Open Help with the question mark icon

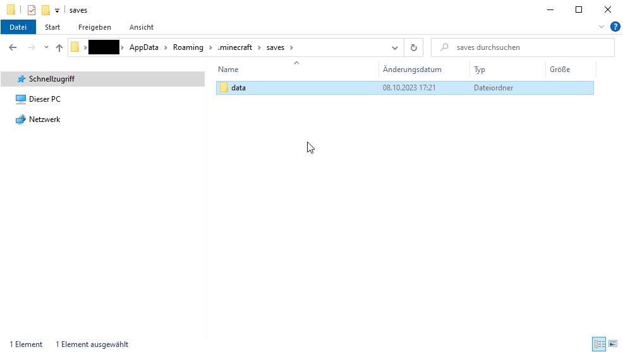pos(615,27)
